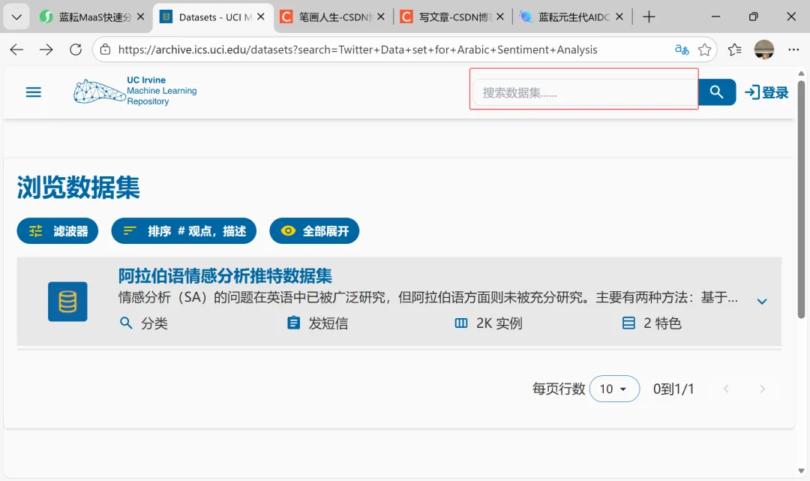
Task: Open the rows-per-page 10 dropdown
Action: coord(614,389)
